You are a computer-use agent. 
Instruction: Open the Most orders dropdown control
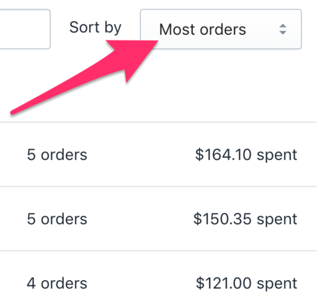point(220,29)
